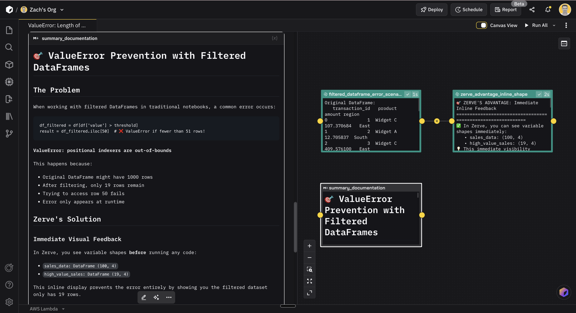Expand the Zach's Org dropdown
This screenshot has height=313, width=576.
[x=62, y=10]
